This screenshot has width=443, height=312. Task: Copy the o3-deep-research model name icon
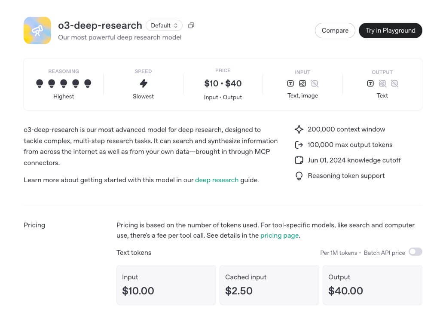[191, 25]
